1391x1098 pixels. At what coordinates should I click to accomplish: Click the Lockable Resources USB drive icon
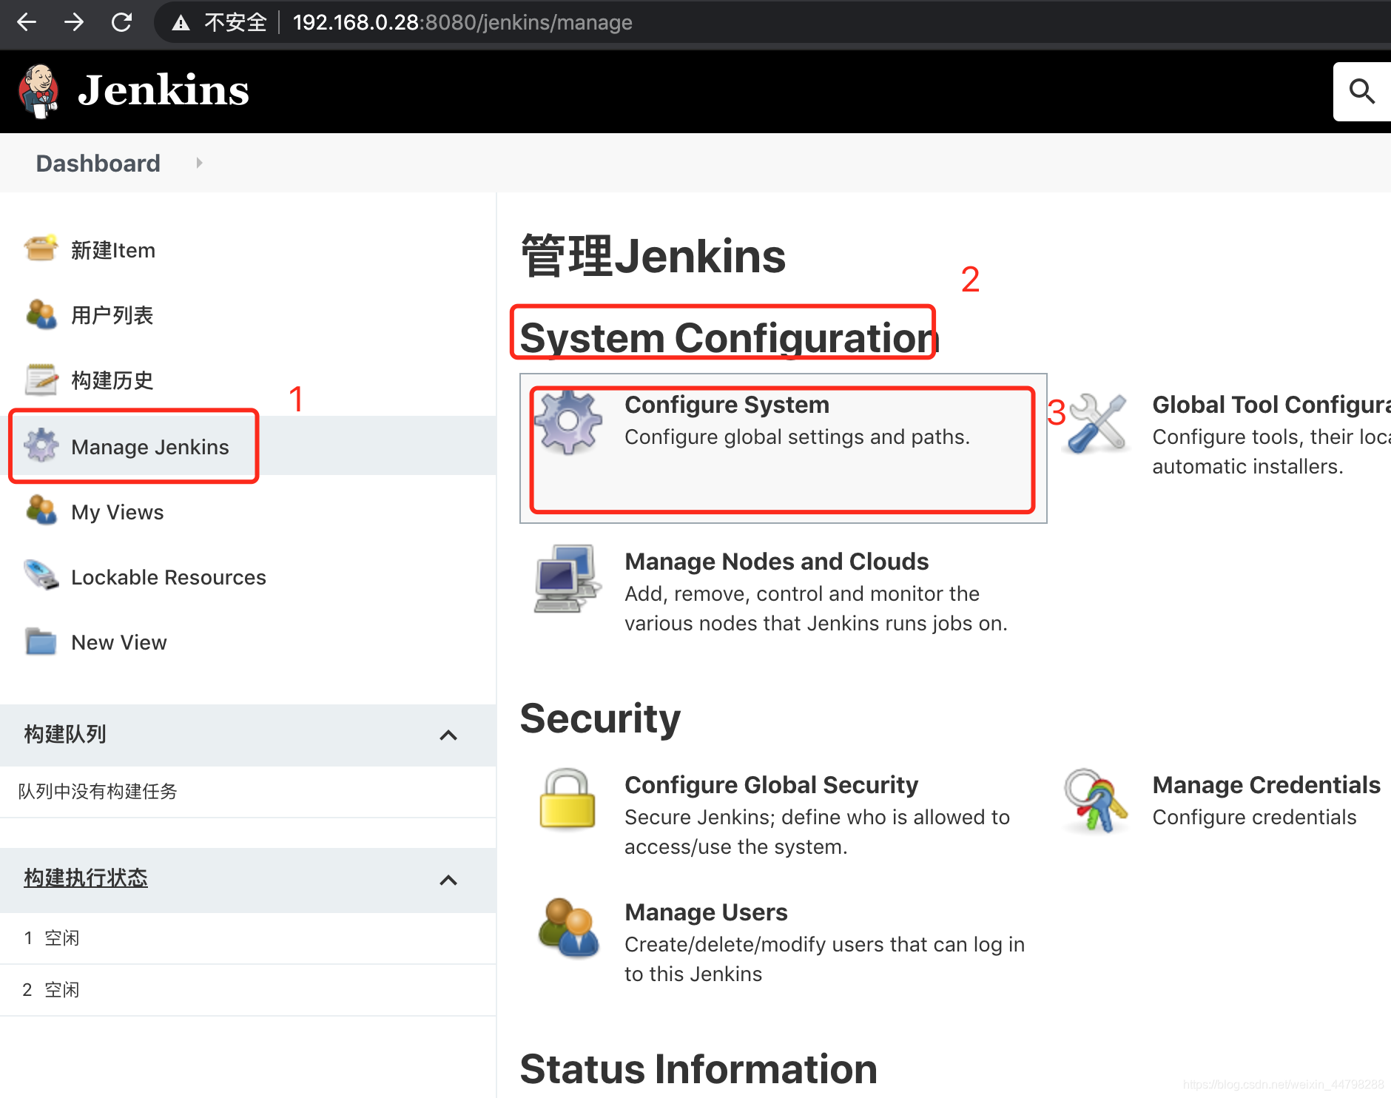coord(41,576)
